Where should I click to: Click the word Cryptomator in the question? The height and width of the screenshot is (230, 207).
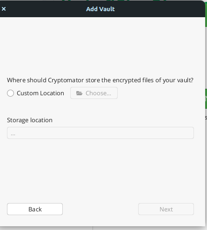click(66, 80)
